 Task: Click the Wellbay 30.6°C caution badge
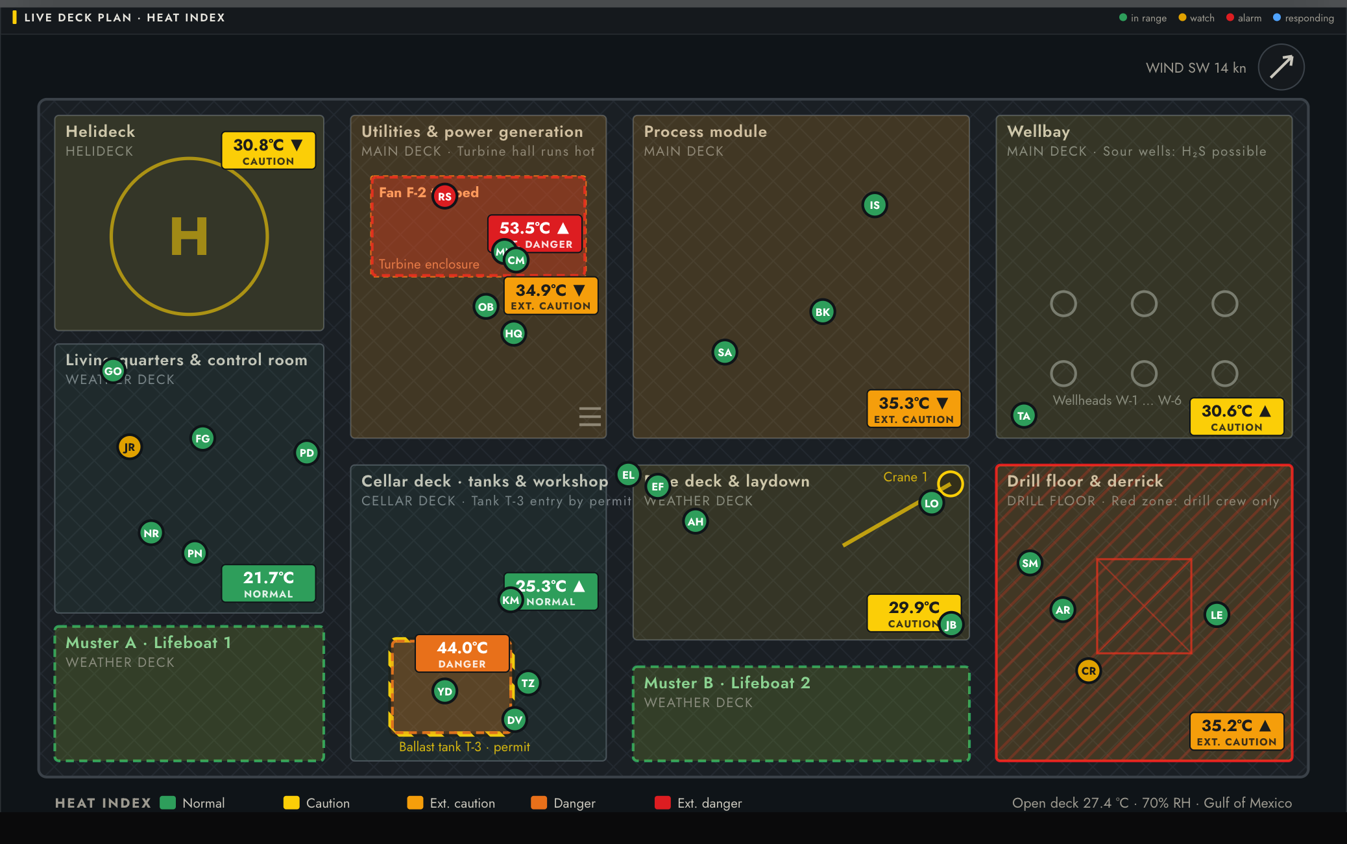(1237, 416)
